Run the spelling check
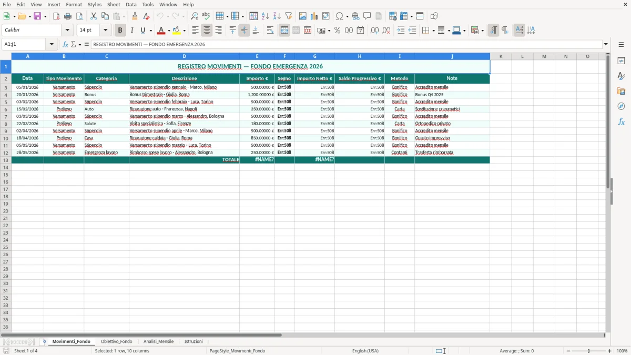631x355 pixels. point(206,16)
